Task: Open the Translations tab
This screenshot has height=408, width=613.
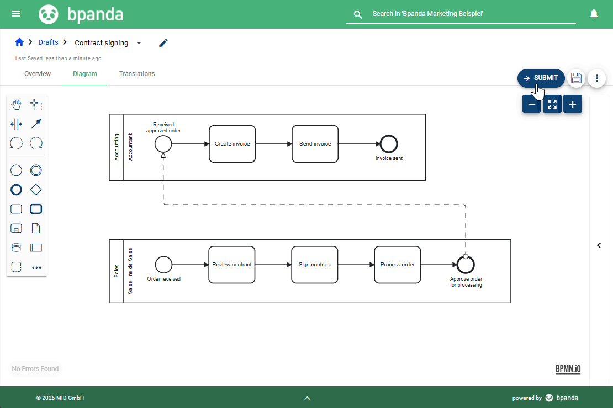Action: [137, 74]
